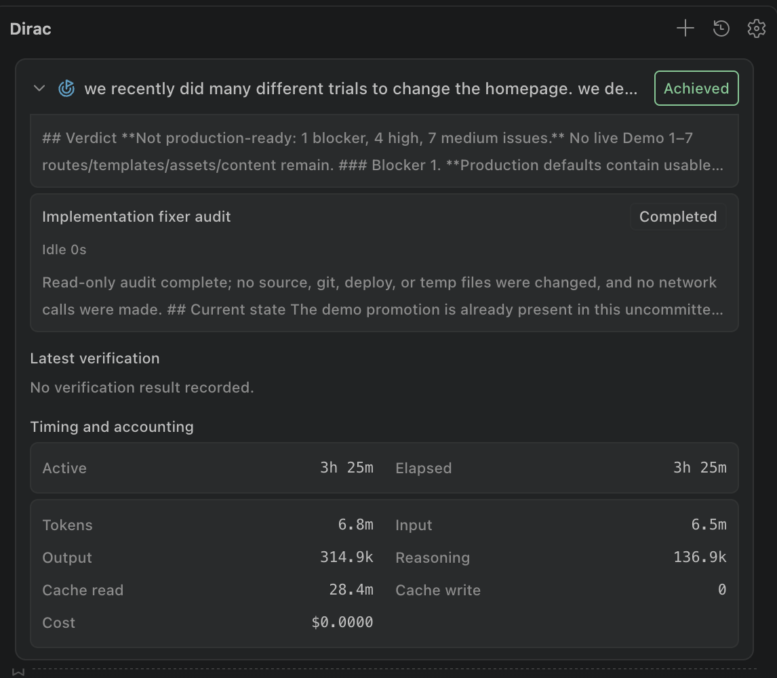Open the Verdict summary text block
This screenshot has height=678, width=777.
pos(384,151)
